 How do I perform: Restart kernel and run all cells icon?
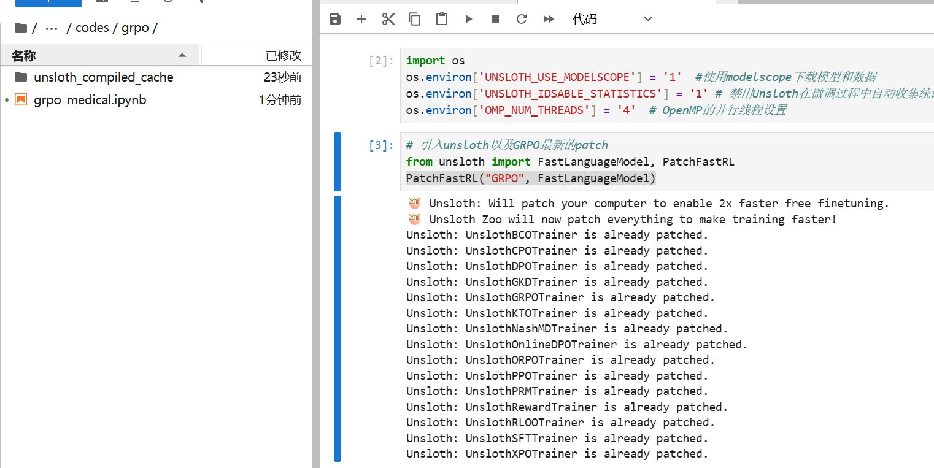pyautogui.click(x=549, y=19)
